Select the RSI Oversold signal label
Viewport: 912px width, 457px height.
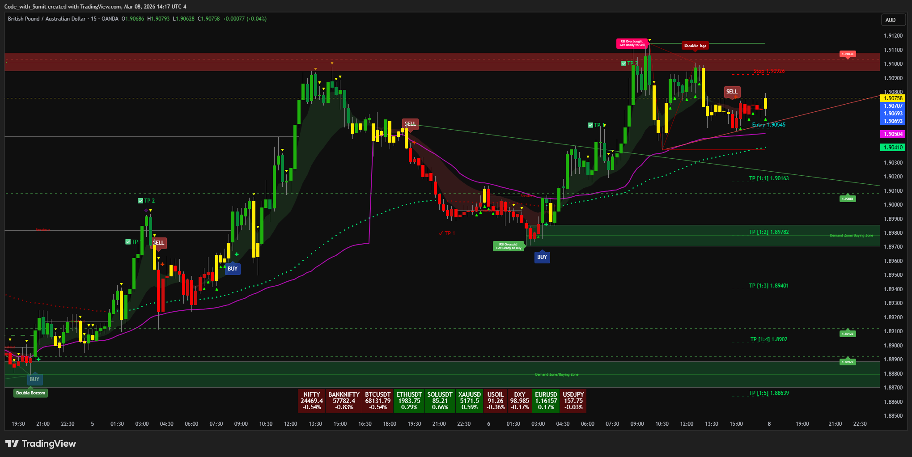coord(508,246)
